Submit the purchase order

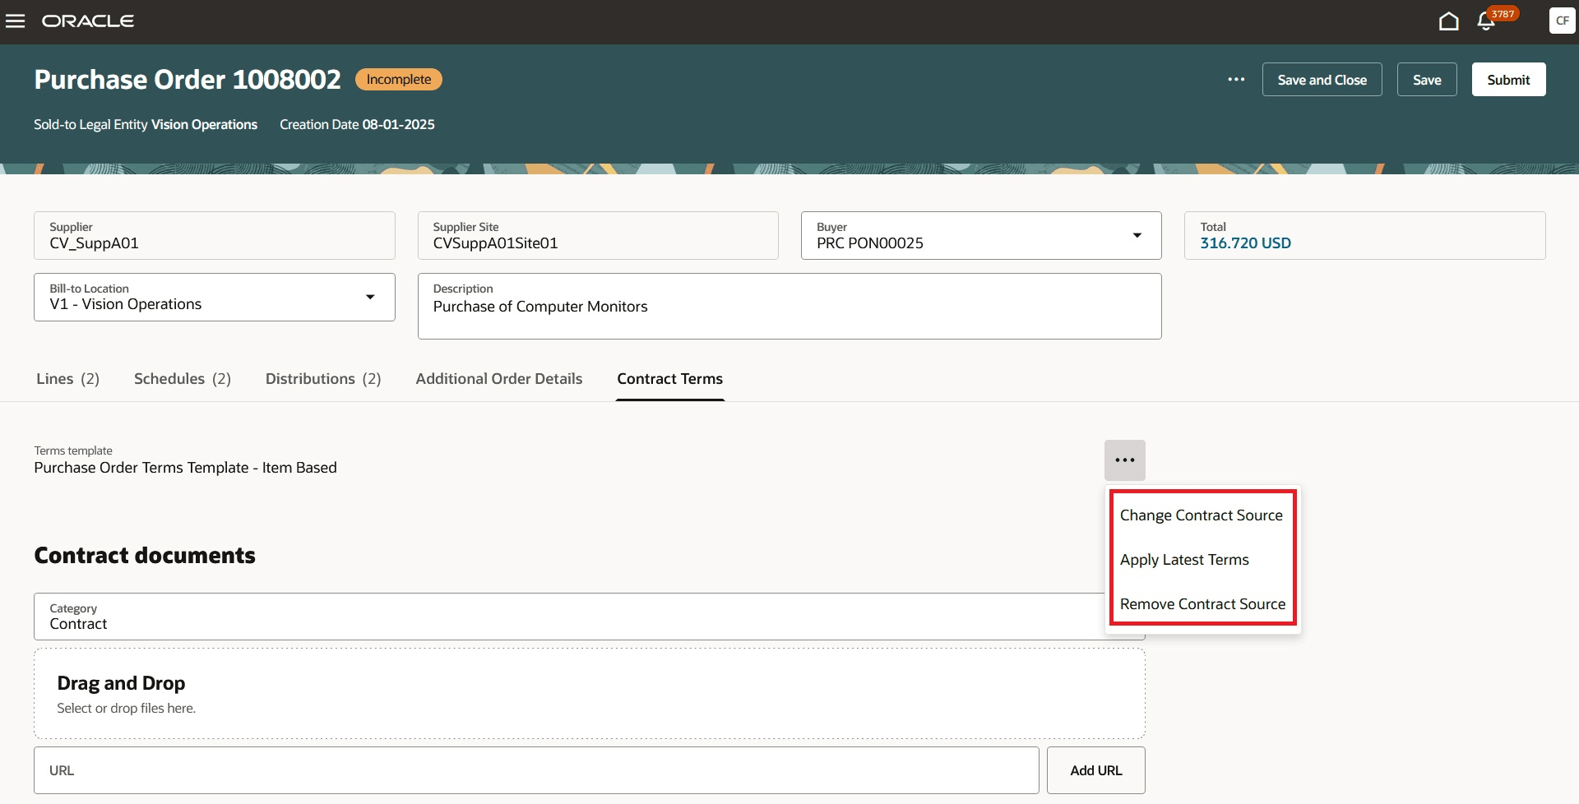[x=1508, y=80]
